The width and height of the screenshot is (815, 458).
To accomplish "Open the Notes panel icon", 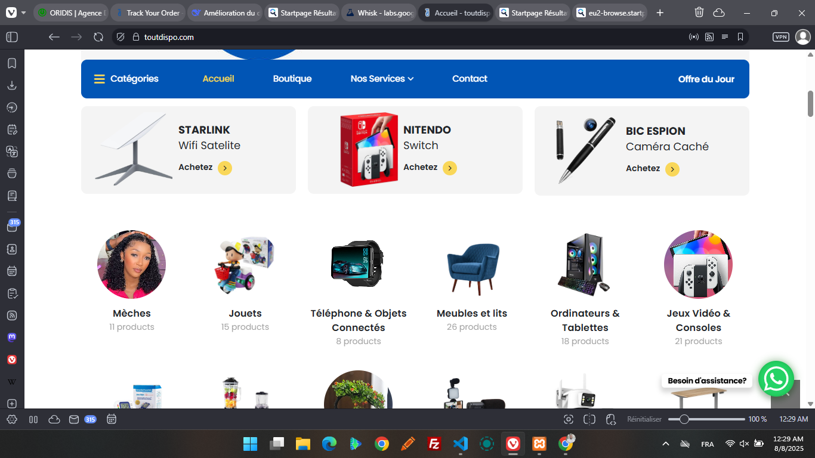I will 12,129.
